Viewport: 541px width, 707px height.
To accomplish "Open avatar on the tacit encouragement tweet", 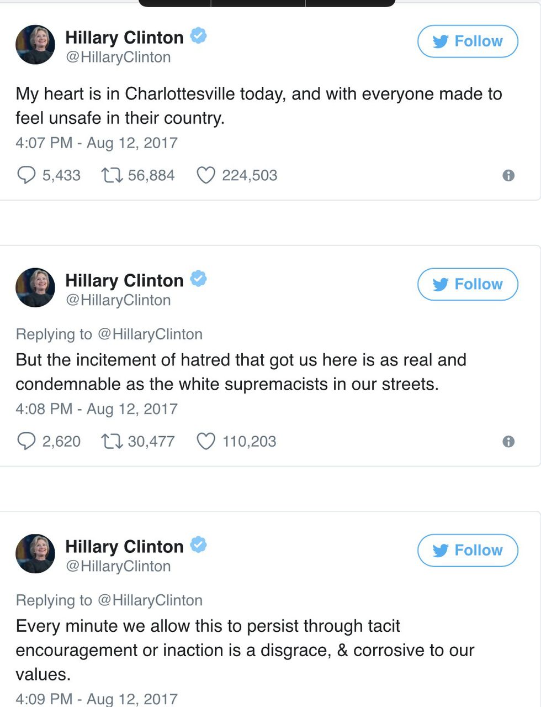I will click(x=35, y=553).
